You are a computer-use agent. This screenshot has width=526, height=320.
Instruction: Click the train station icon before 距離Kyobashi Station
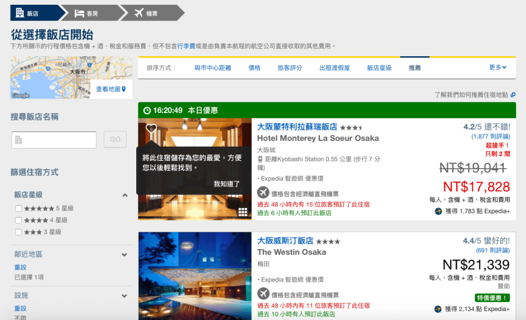(260, 159)
